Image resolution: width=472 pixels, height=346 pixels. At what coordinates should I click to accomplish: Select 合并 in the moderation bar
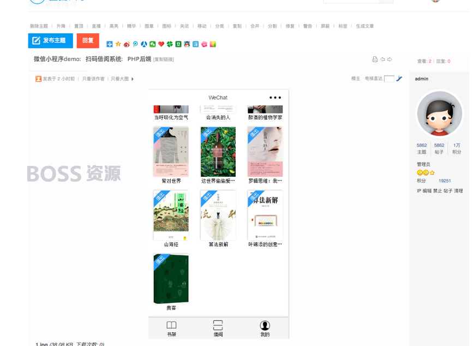coord(255,26)
